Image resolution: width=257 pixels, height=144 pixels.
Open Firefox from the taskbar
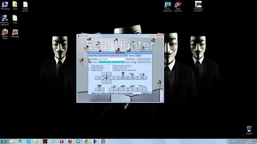coord(70,141)
